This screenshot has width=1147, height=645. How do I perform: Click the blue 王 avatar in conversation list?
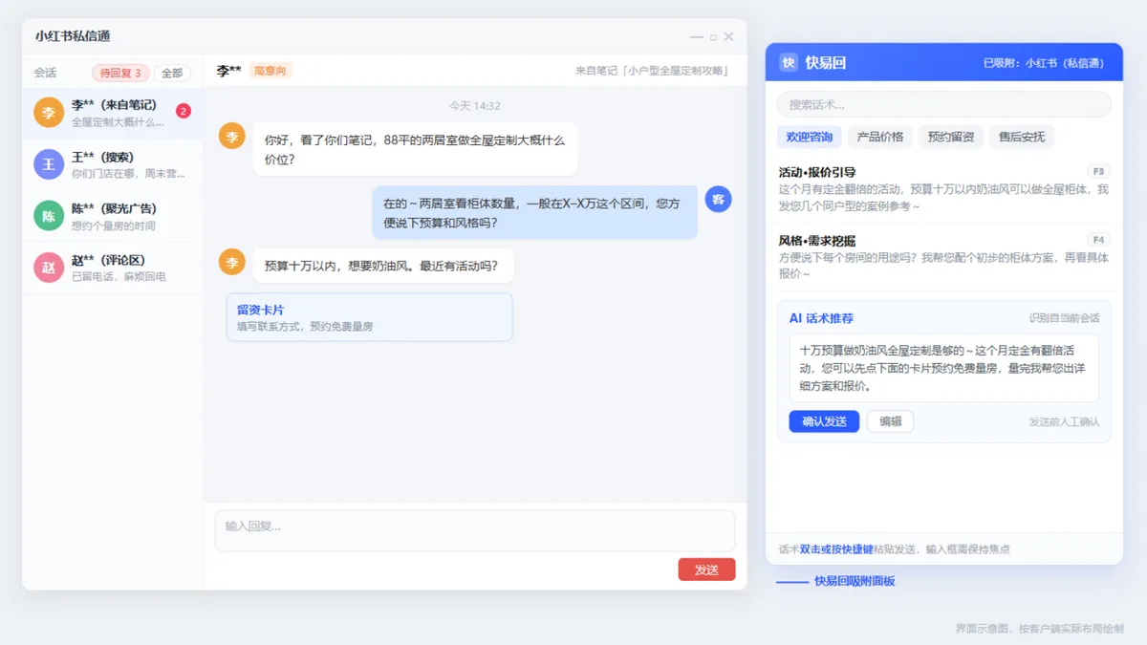(49, 164)
